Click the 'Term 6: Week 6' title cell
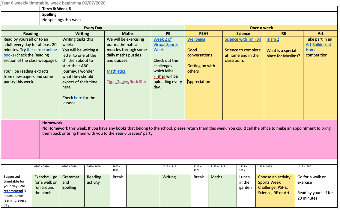The image size is (340, 210). [x=56, y=9]
